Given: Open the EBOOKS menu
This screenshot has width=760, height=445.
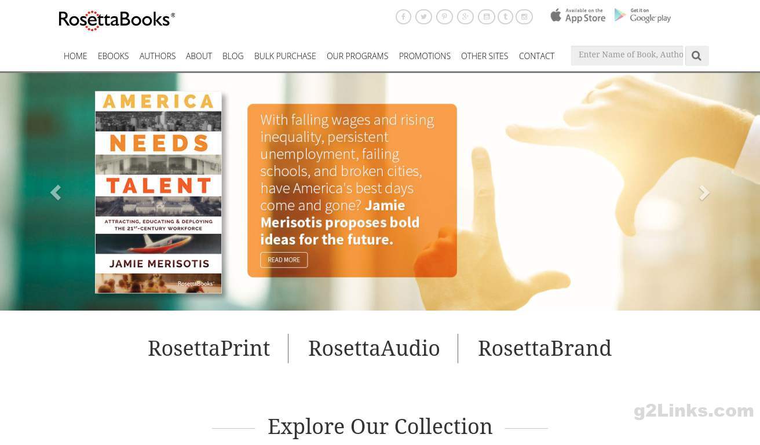Looking at the screenshot, I should click(113, 56).
